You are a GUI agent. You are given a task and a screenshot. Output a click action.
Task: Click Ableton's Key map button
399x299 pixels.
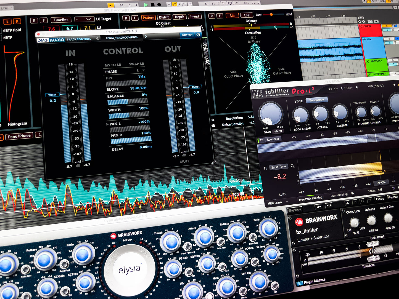[374, 1]
